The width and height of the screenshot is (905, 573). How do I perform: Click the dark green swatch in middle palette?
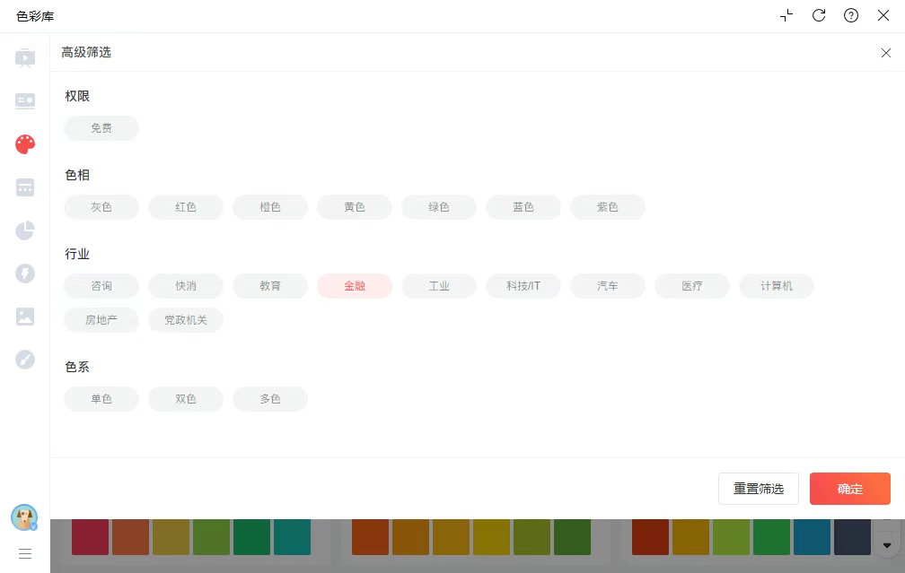[573, 537]
